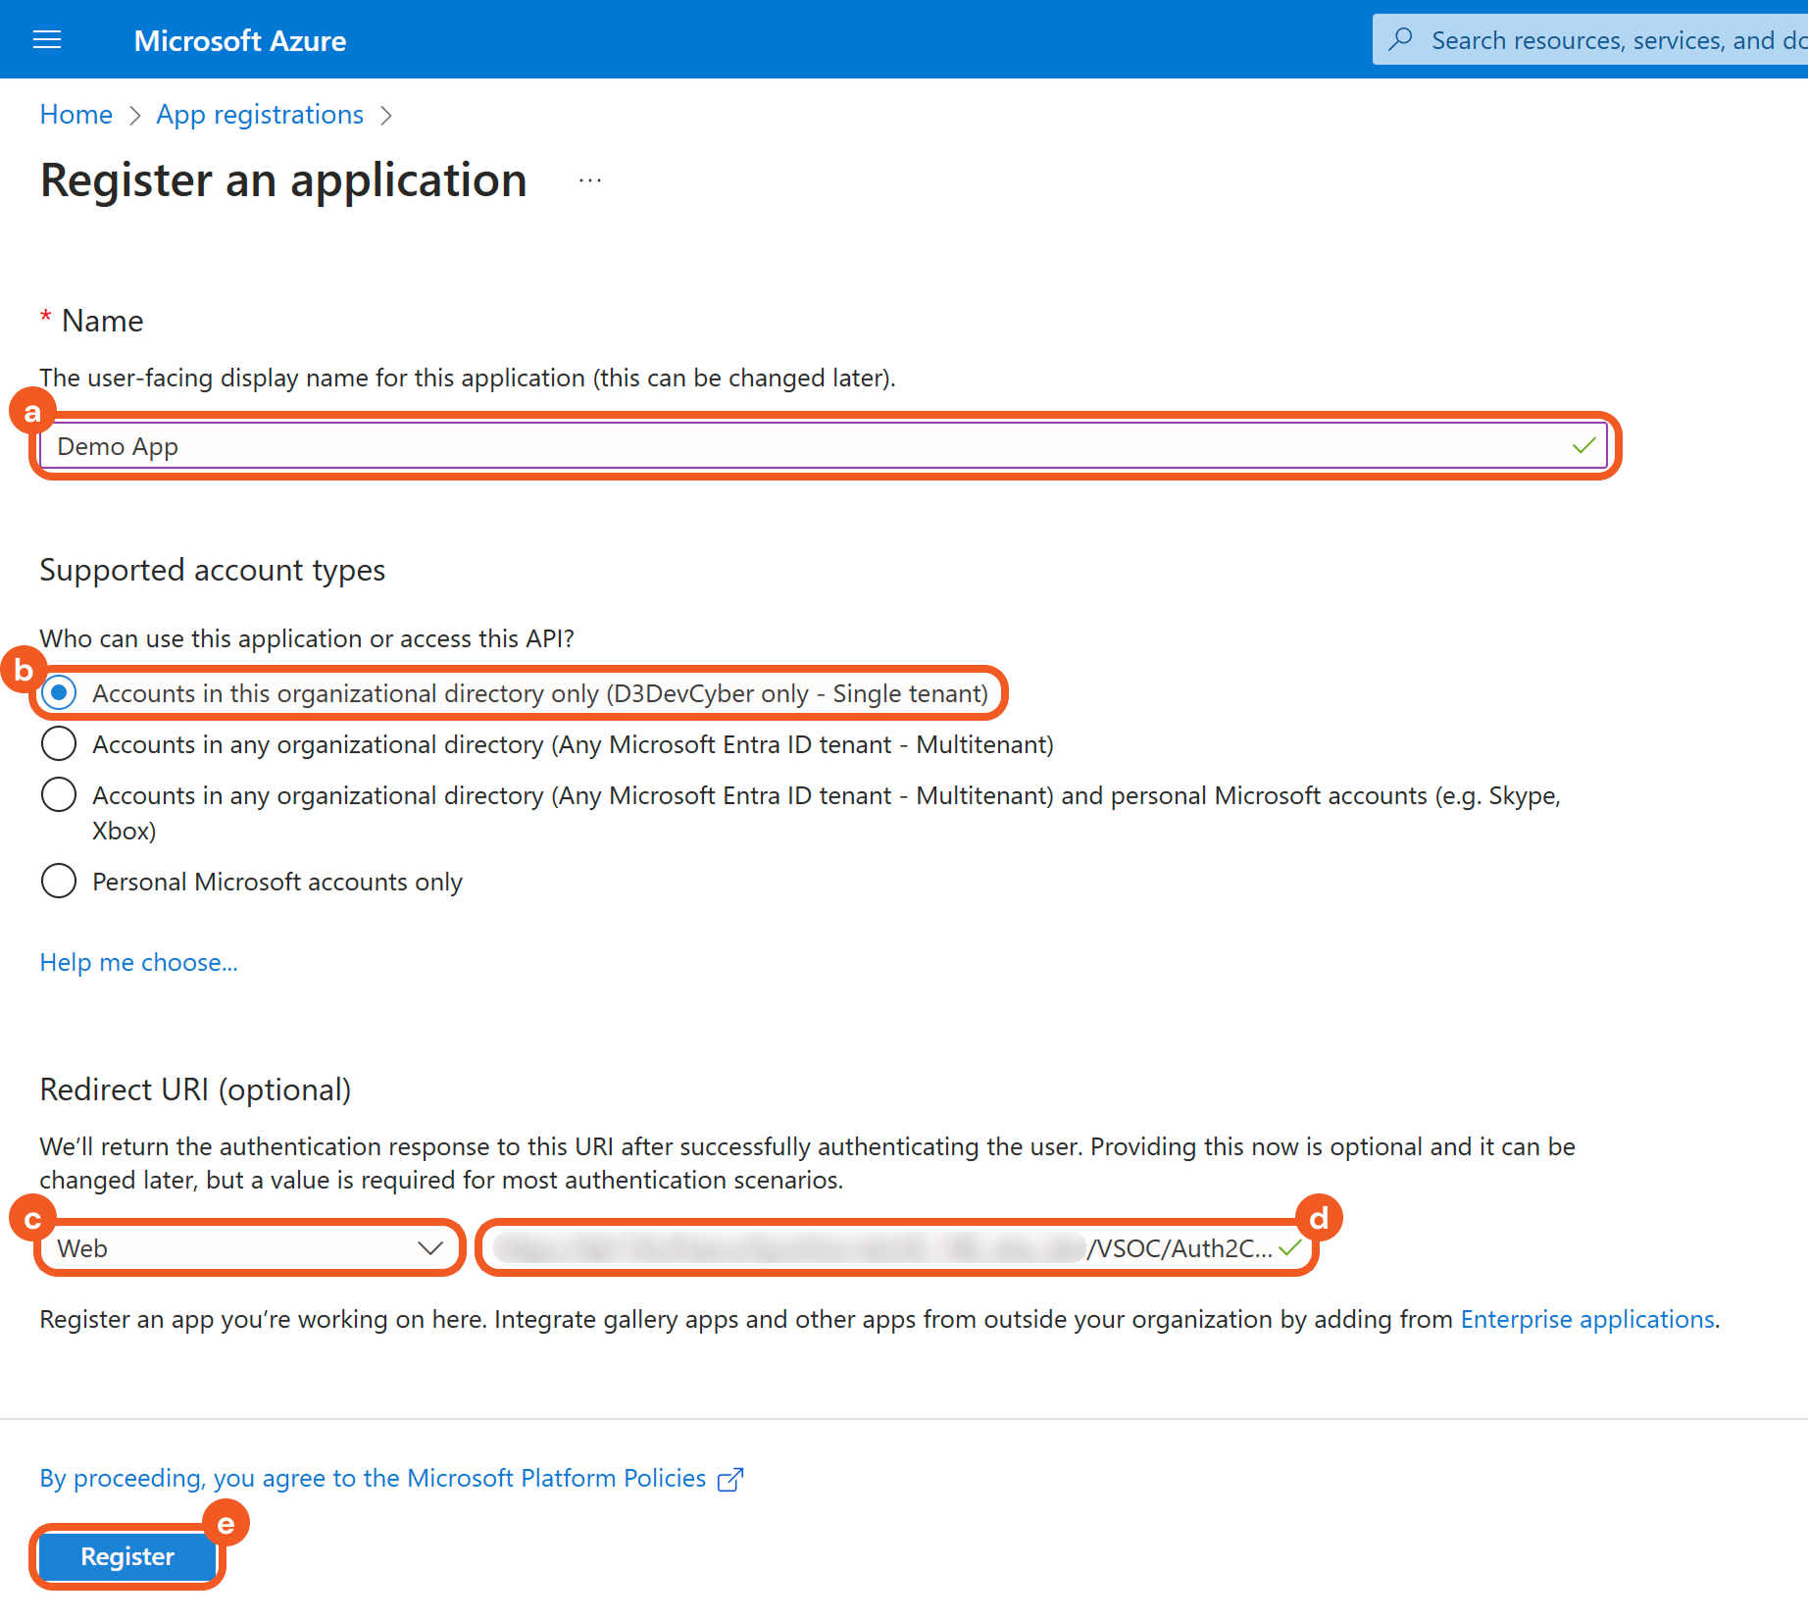The width and height of the screenshot is (1808, 1620).
Task: Click the Register button
Action: point(127,1556)
